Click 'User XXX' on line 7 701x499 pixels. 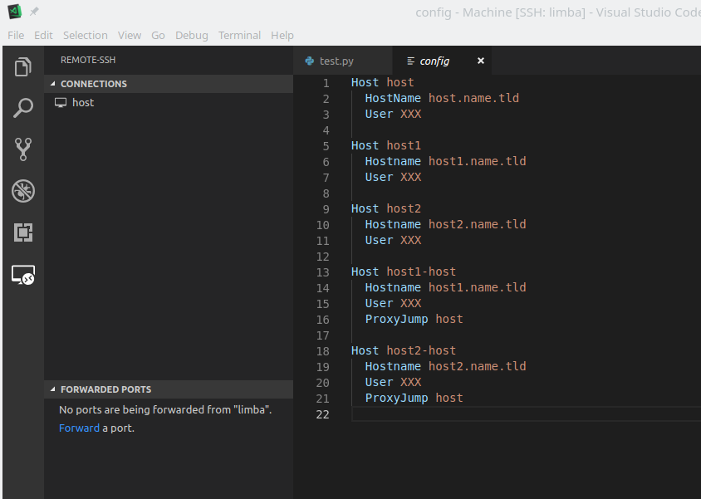click(x=393, y=177)
